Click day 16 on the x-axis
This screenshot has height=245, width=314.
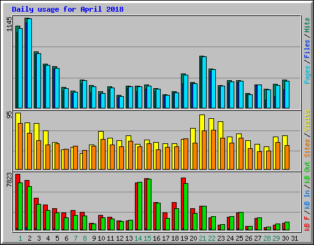pos(156,238)
